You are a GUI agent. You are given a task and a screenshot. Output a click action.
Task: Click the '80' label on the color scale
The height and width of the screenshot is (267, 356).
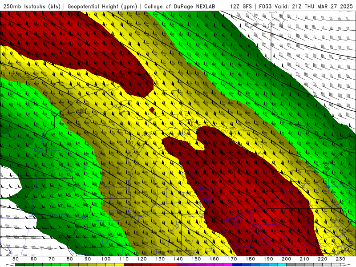70,259
